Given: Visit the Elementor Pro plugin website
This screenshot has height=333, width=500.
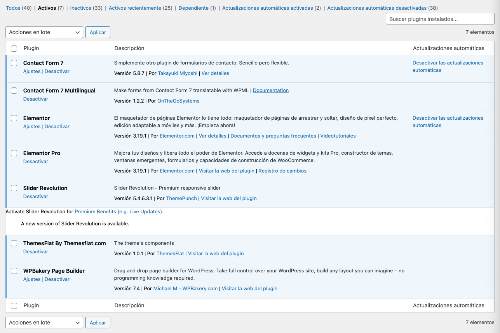Looking at the screenshot, I should (x=226, y=171).
